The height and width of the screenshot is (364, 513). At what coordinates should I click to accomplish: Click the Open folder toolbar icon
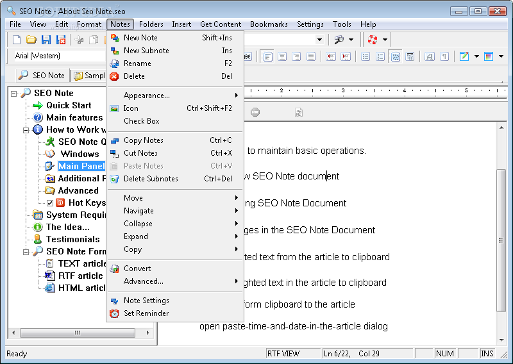point(31,40)
